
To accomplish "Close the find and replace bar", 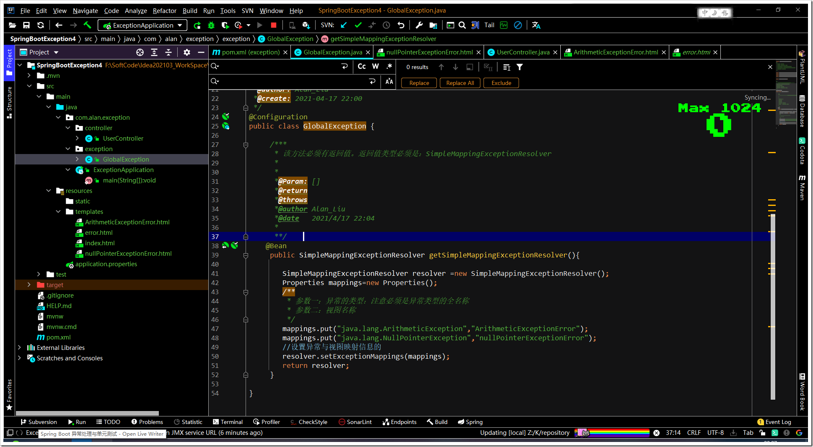I will point(770,67).
